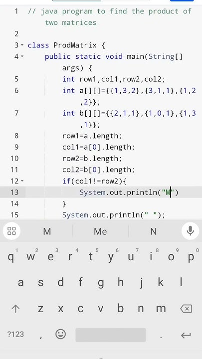This screenshot has width=202, height=359.
Task: Tap the b key
Action: tap(121, 309)
